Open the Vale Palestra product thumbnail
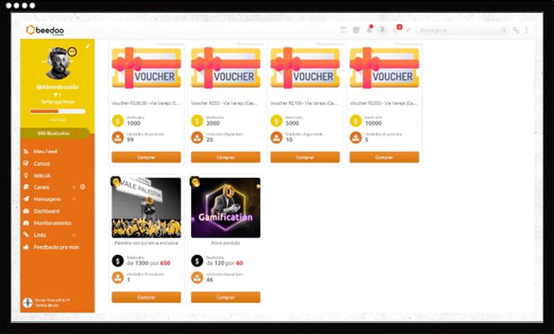 coord(147,207)
